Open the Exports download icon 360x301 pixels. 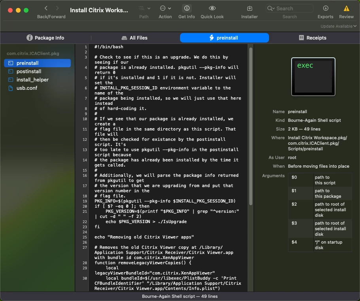coord(325,8)
